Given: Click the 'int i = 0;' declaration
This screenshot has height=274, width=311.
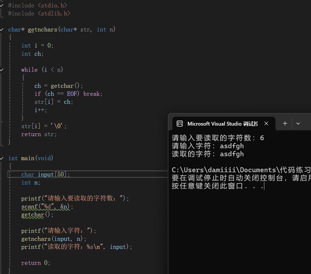Looking at the screenshot, I should pyautogui.click(x=37, y=45).
